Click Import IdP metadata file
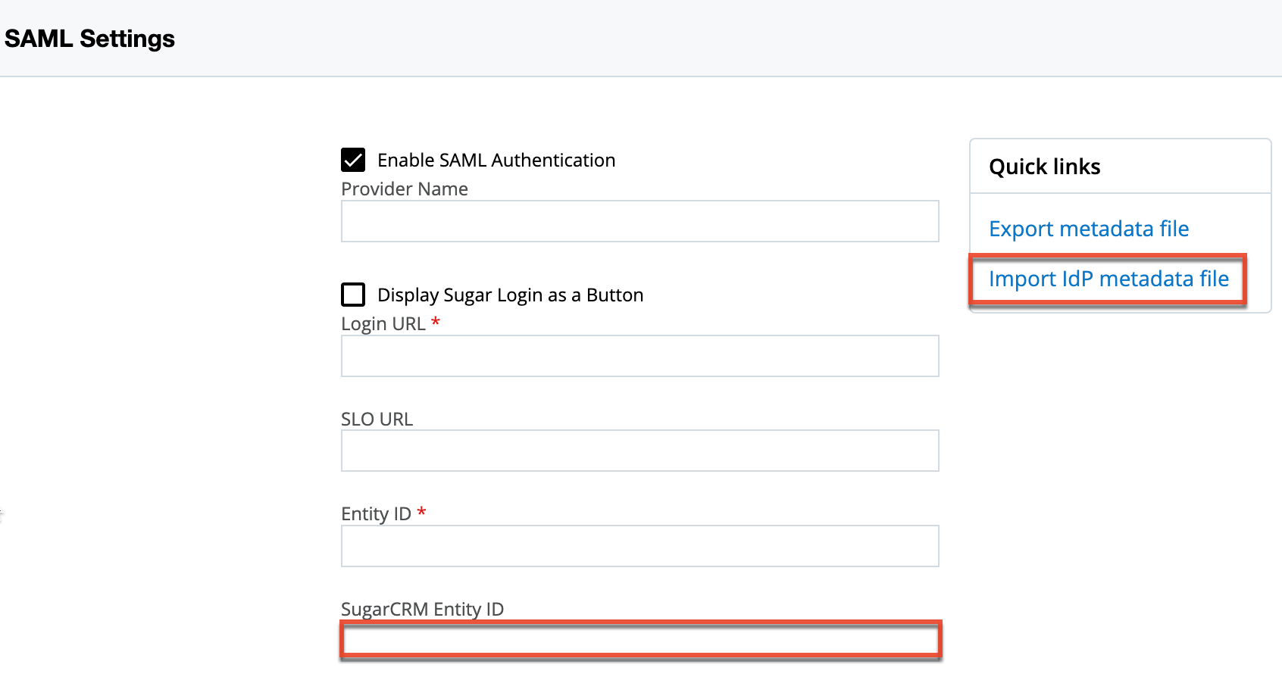The image size is (1282, 677). pyautogui.click(x=1108, y=279)
